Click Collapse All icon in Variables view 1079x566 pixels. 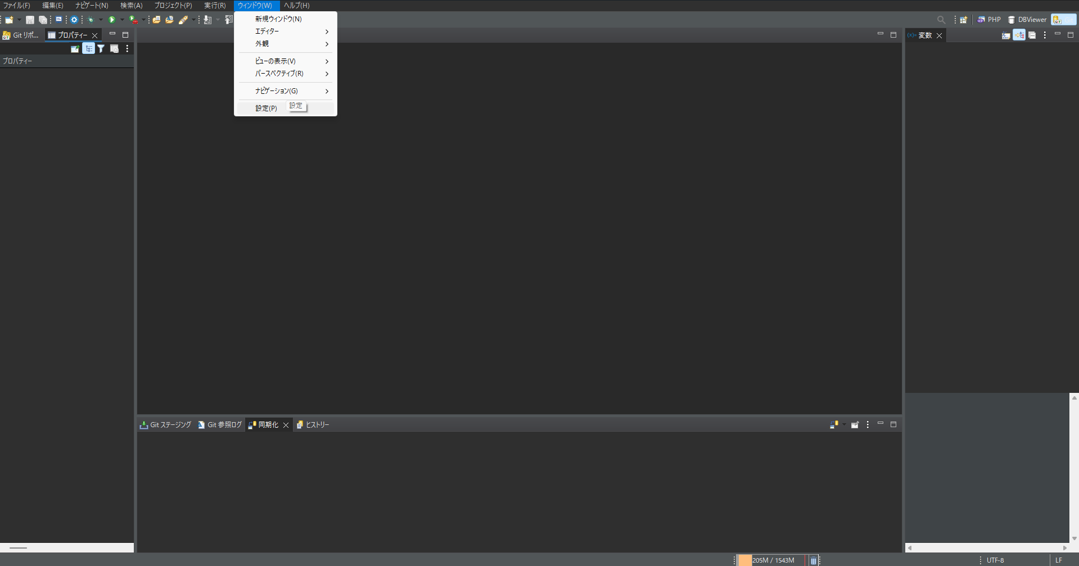tap(1032, 35)
